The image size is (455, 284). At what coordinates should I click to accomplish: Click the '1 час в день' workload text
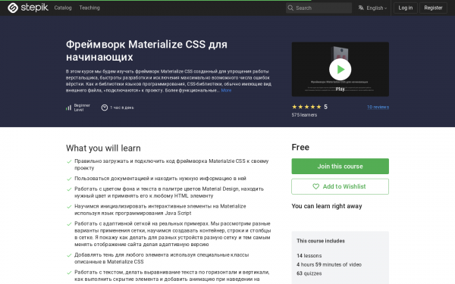[122, 108]
